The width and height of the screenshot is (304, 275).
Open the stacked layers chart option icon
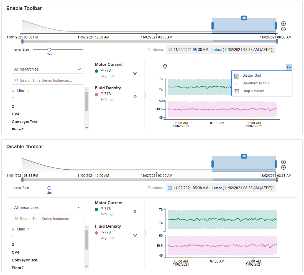point(165,66)
